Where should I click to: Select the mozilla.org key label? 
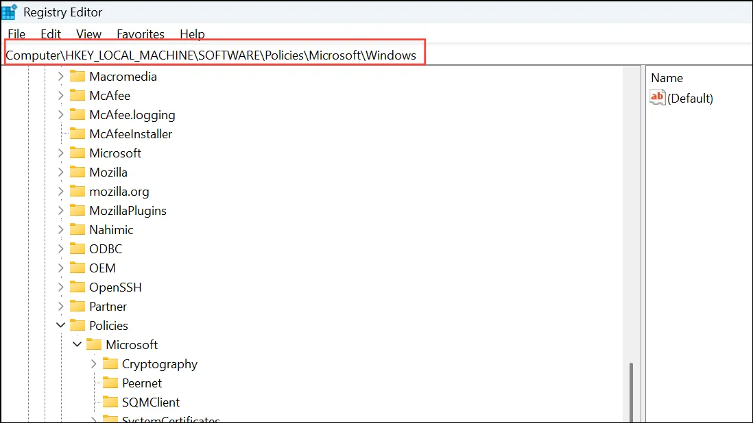coord(119,192)
